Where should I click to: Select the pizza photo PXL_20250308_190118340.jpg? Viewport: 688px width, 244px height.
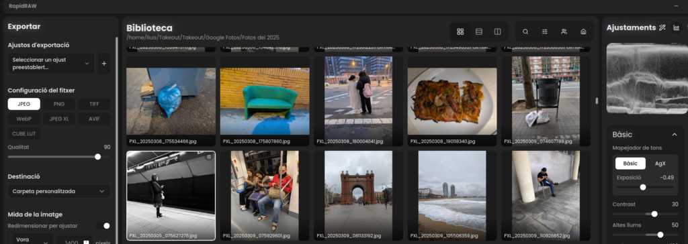452,101
